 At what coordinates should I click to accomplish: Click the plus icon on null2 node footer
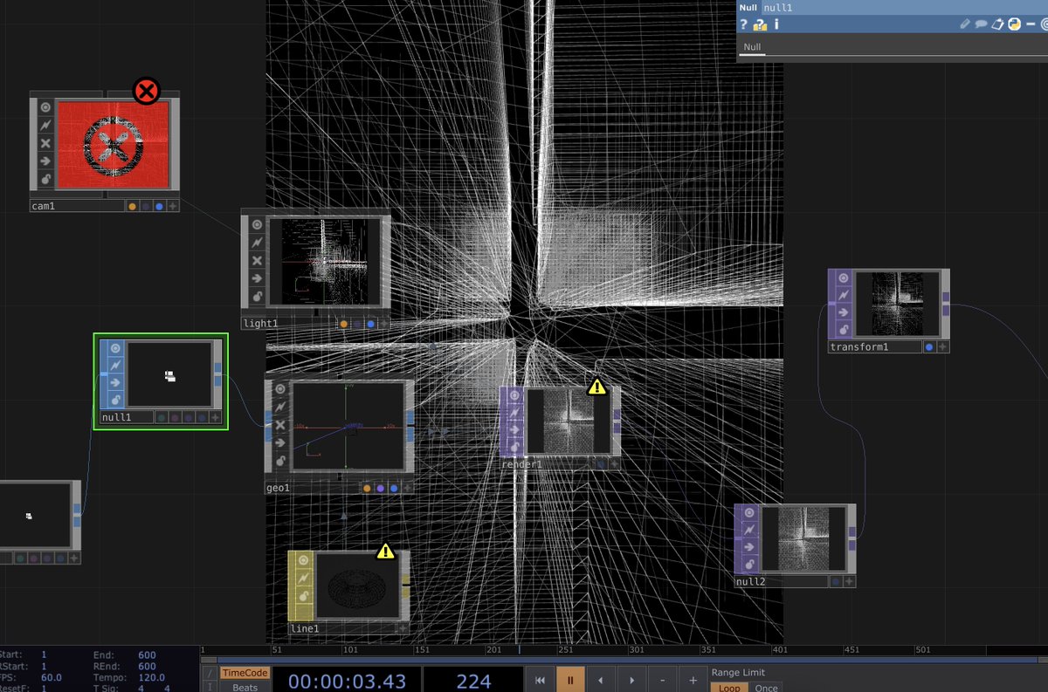850,581
